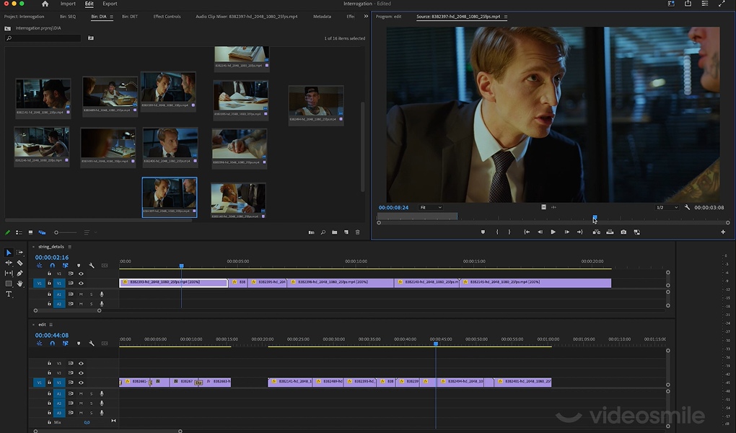736x433 pixels.
Task: Open the Bin: DIA panel menu
Action: [111, 17]
